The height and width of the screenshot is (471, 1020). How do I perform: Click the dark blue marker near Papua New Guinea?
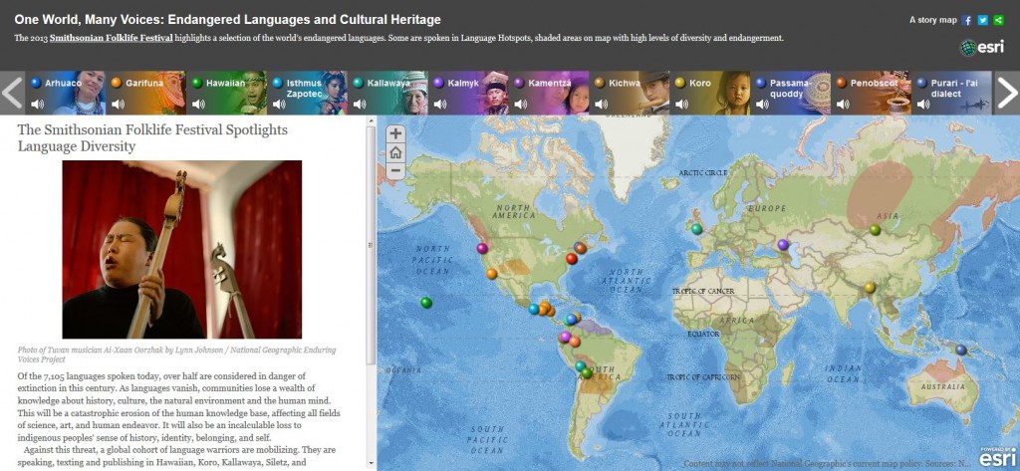[x=961, y=350]
